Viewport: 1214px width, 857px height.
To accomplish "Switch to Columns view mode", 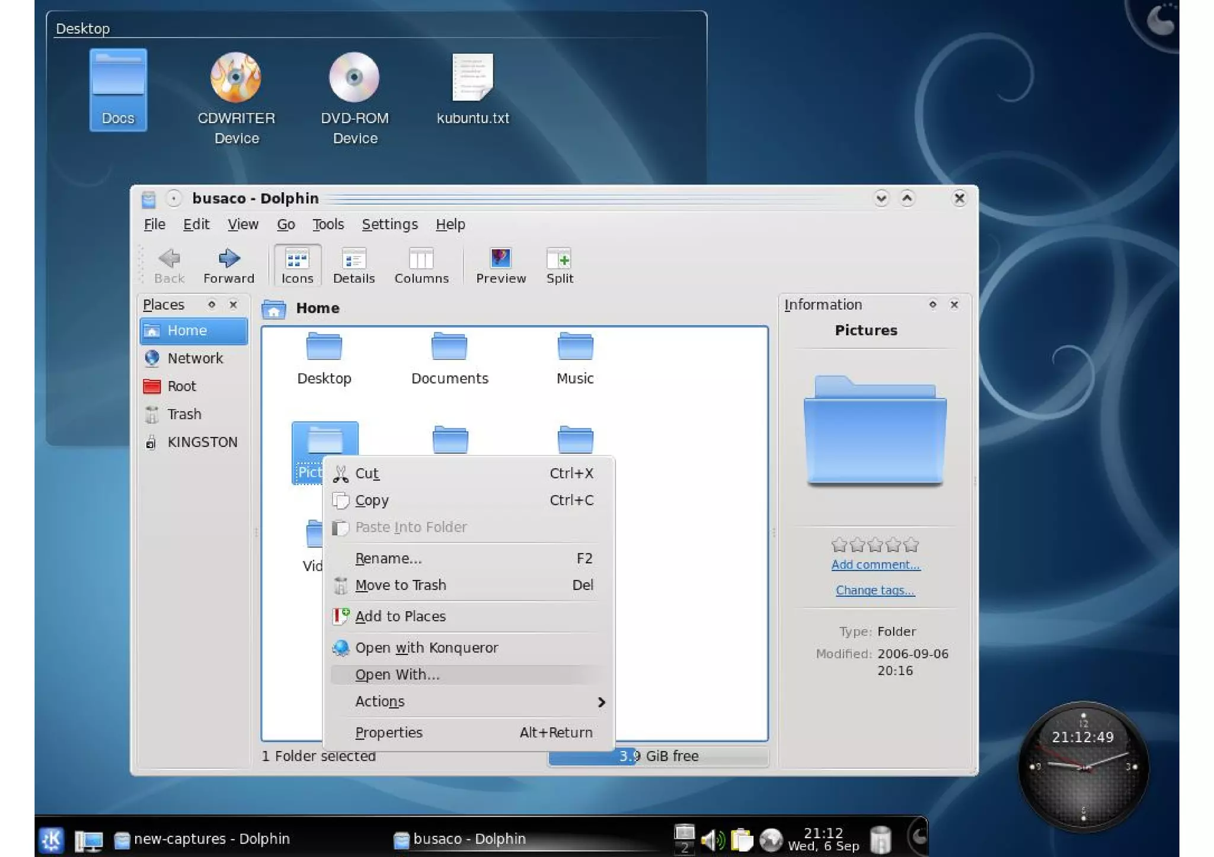I will pyautogui.click(x=421, y=265).
